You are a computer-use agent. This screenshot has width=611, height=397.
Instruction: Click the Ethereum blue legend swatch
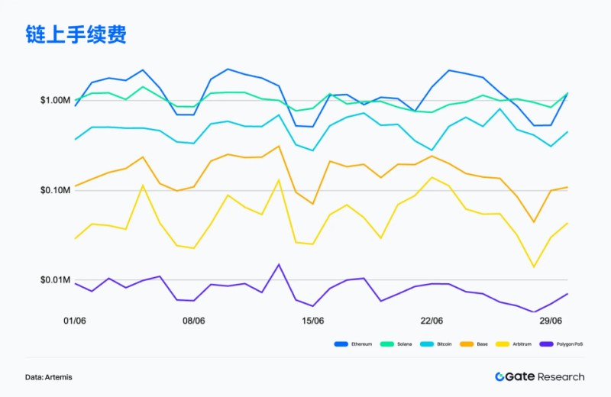[x=341, y=344]
